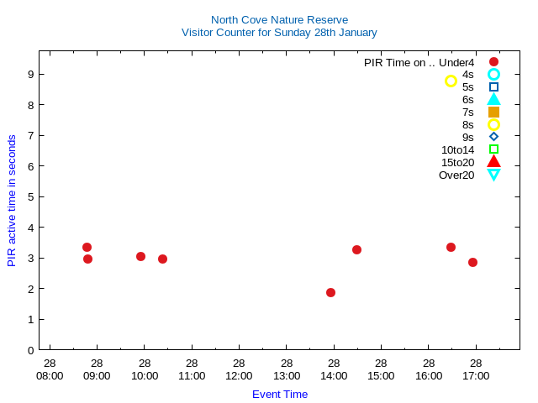Select the green square 10to14 legend marker
The height and width of the screenshot is (403, 538).
[493, 149]
